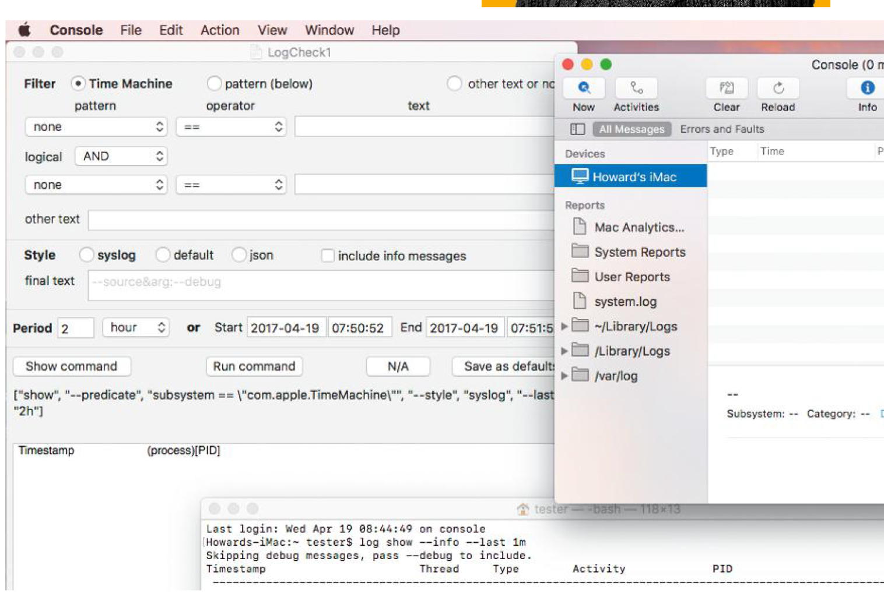Click the final text input field
The width and height of the screenshot is (884, 597).
point(321,285)
